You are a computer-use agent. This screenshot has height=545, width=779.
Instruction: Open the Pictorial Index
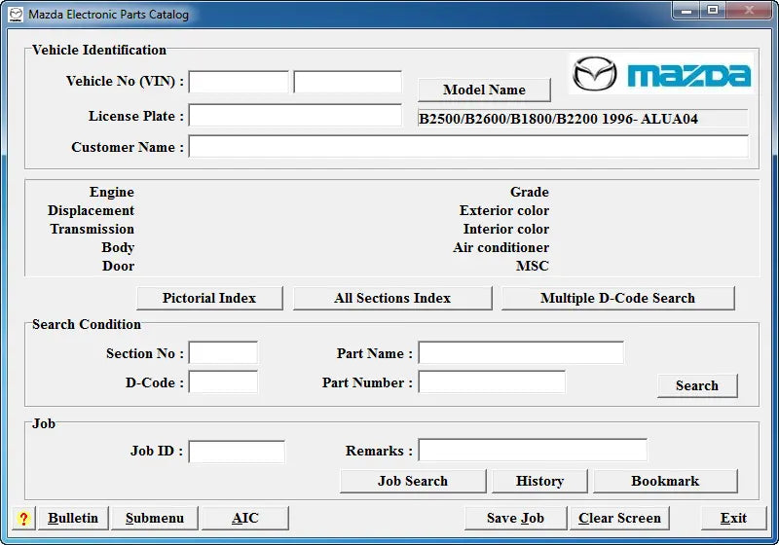click(209, 299)
